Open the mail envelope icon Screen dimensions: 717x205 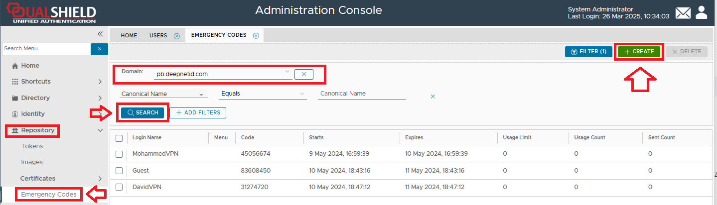(x=683, y=13)
